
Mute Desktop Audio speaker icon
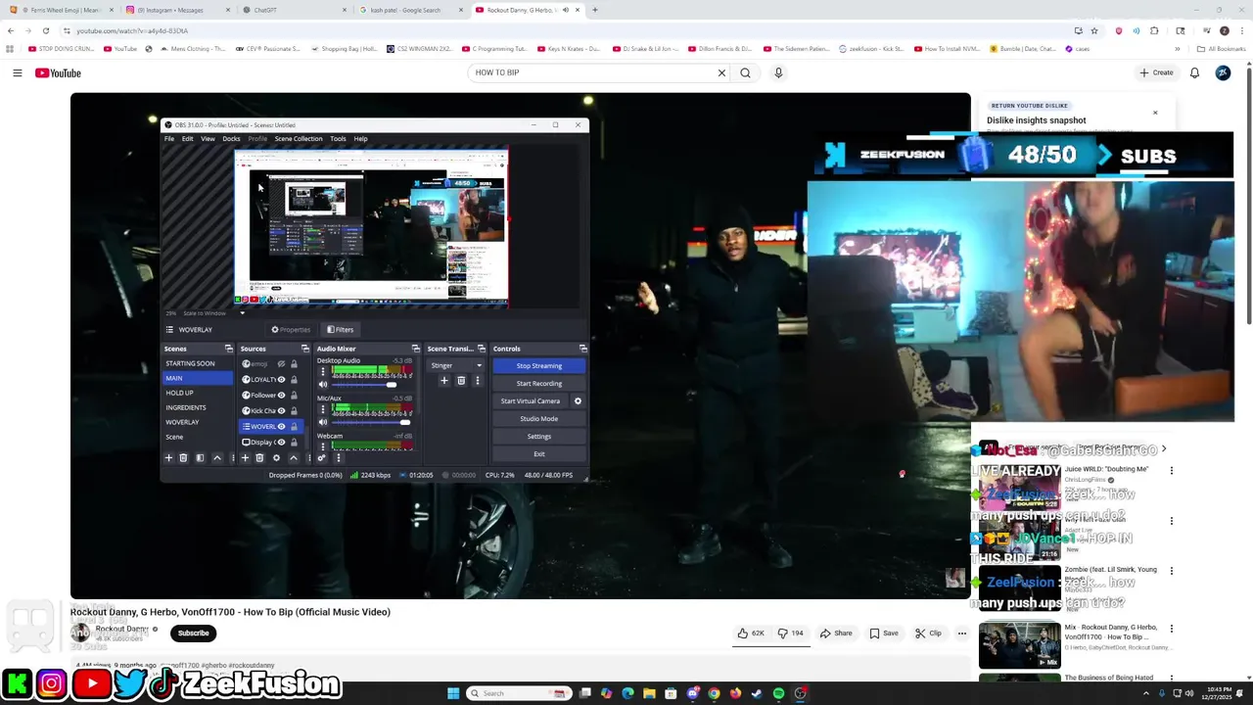[323, 384]
